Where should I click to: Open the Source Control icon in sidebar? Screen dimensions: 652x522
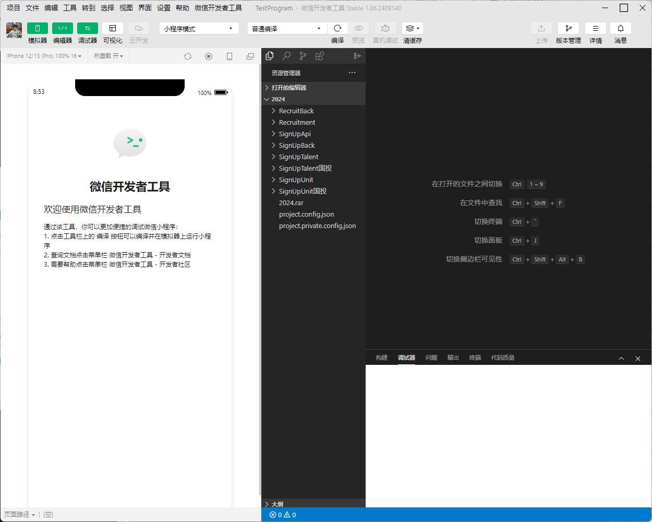(x=303, y=56)
